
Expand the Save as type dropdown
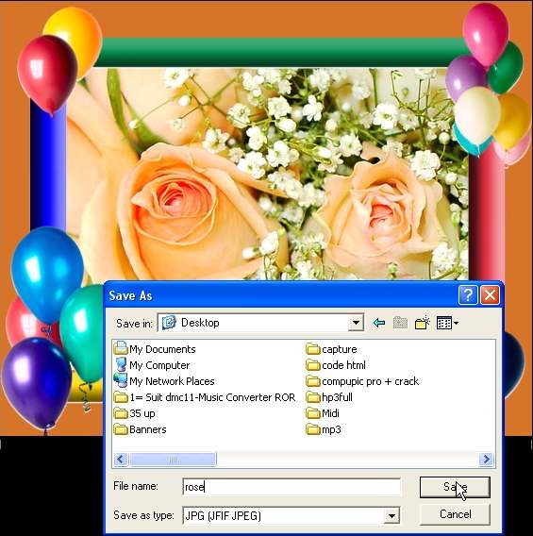click(x=391, y=515)
